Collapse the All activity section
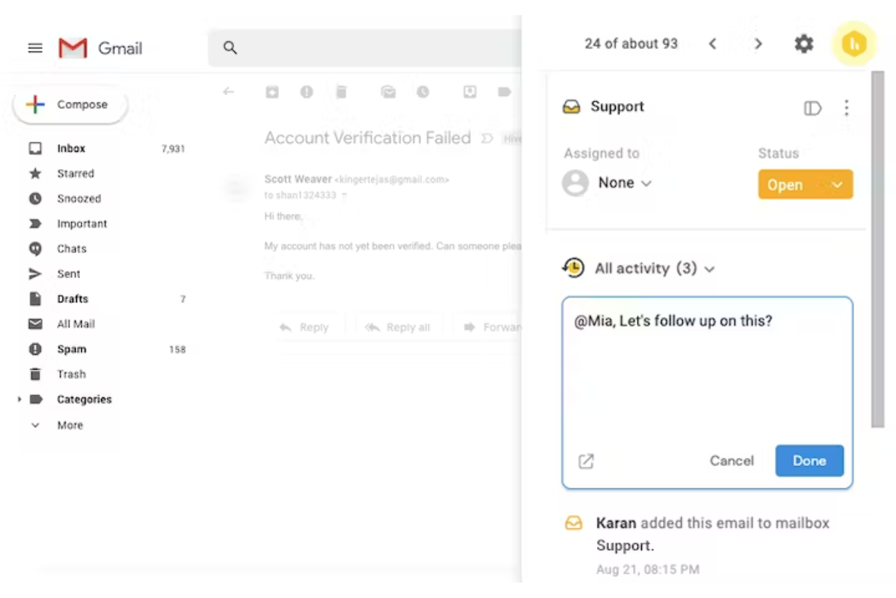This screenshot has width=896, height=598. point(710,269)
